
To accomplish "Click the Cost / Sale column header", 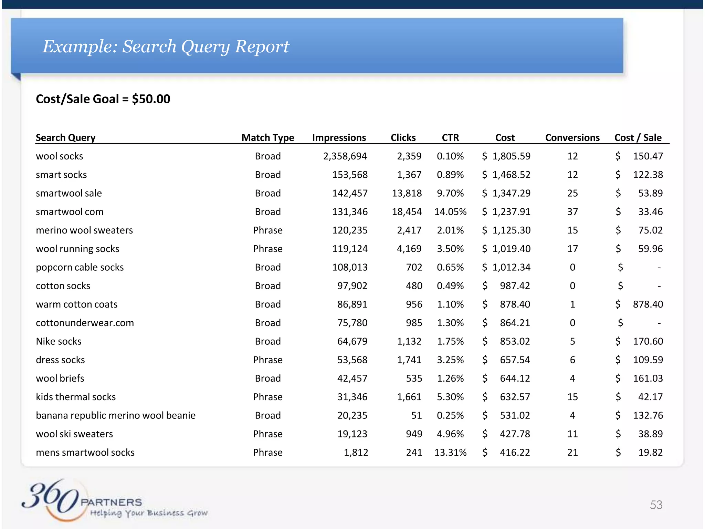I will coord(638,137).
